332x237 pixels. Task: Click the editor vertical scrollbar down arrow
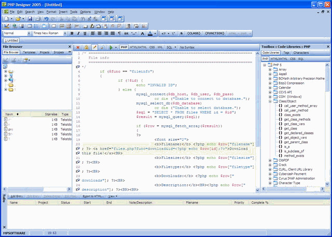pos(257,190)
